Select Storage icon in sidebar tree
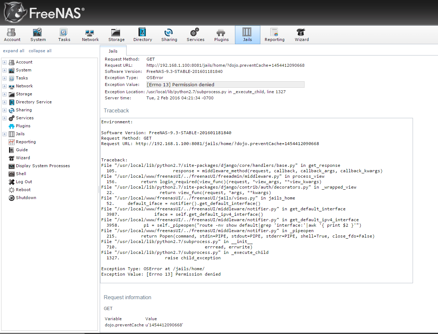 point(12,94)
